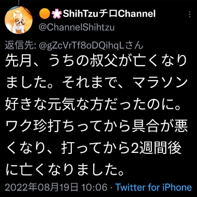Open the Twitter for iPhone source link
This screenshot has height=197, width=197.
click(x=153, y=187)
